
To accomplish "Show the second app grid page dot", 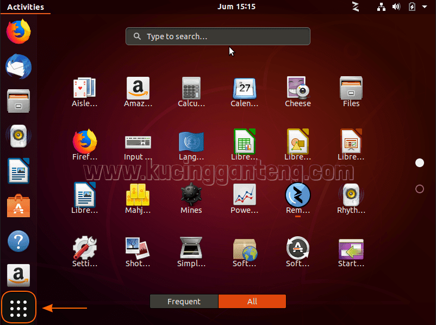I will click(x=419, y=189).
